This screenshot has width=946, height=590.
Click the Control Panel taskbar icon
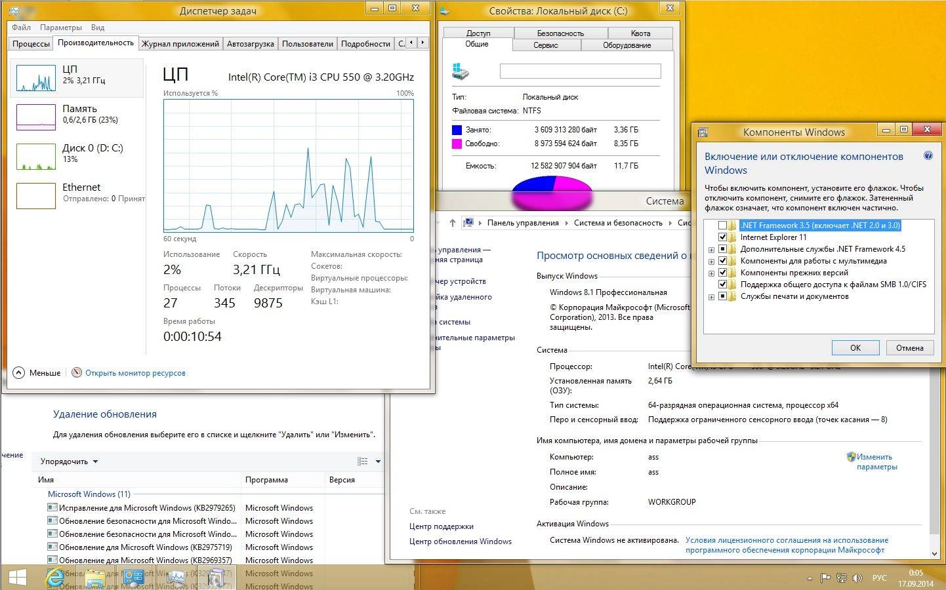(134, 578)
